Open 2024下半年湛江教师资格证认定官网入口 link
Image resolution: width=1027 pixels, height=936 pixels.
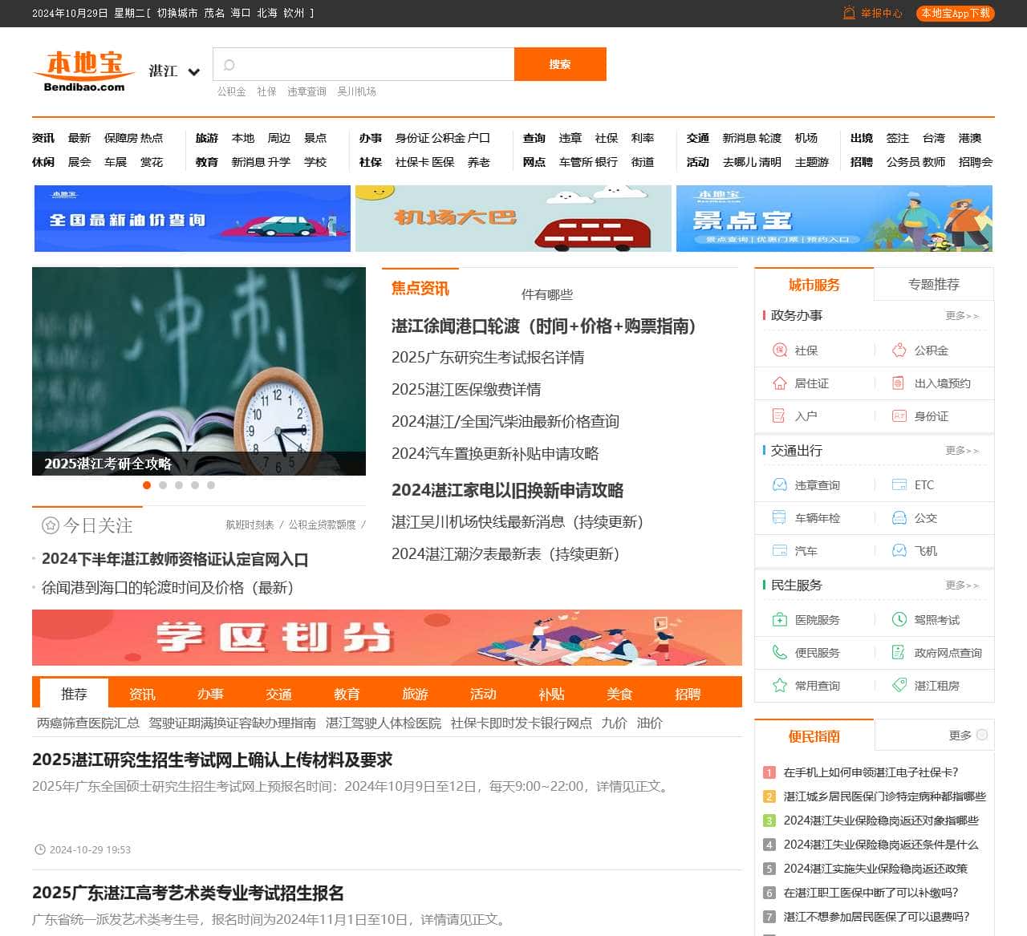pyautogui.click(x=175, y=559)
